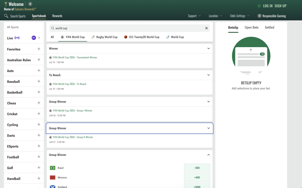Click the 91 live events badge

(34, 38)
